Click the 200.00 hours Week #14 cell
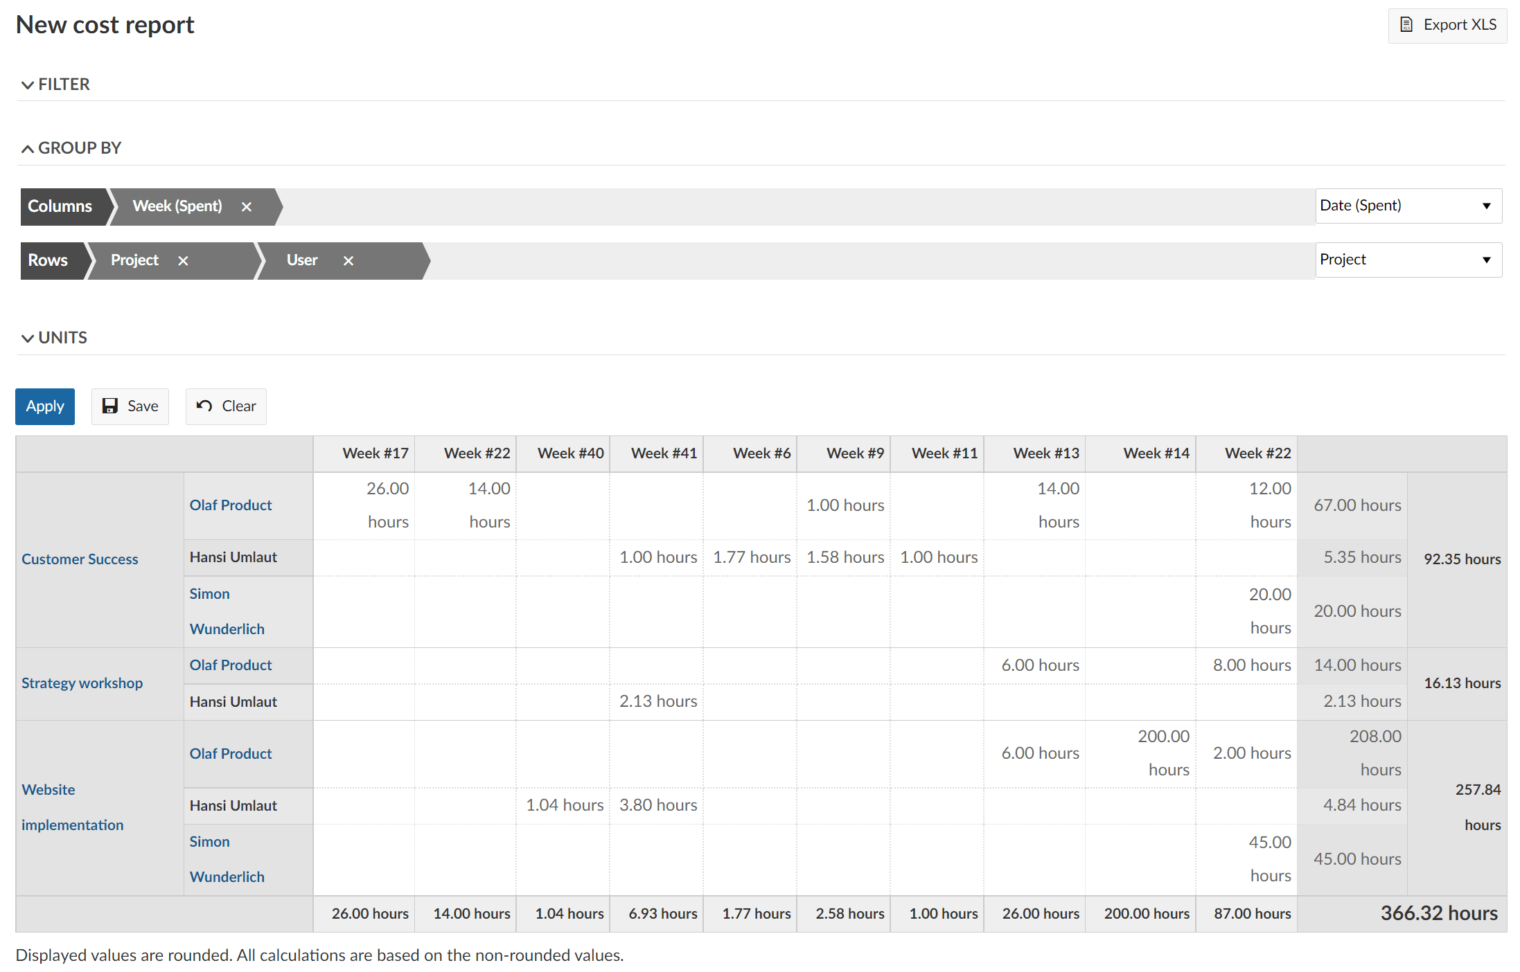The image size is (1520, 972). [x=1163, y=753]
